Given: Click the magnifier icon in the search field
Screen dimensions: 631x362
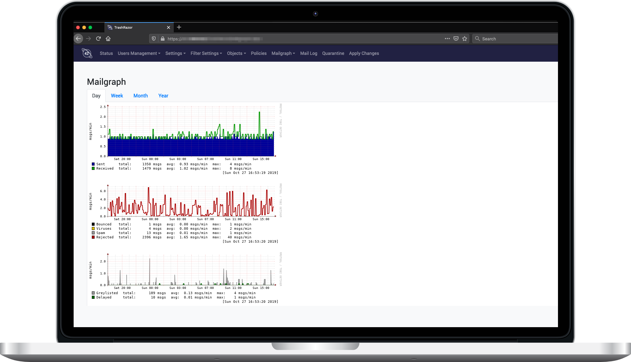Looking at the screenshot, I should pyautogui.click(x=477, y=39).
